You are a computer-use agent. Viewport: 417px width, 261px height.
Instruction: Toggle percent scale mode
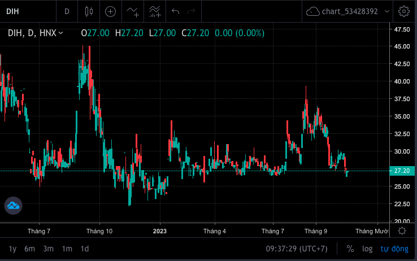pos(350,249)
